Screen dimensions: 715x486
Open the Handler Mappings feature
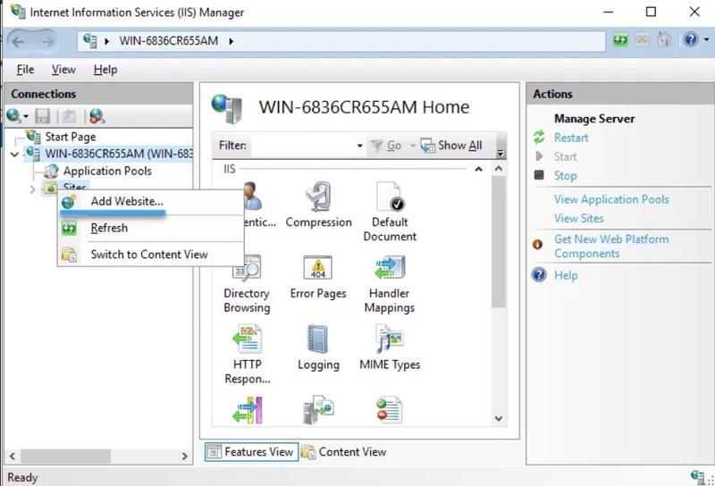pyautogui.click(x=390, y=284)
